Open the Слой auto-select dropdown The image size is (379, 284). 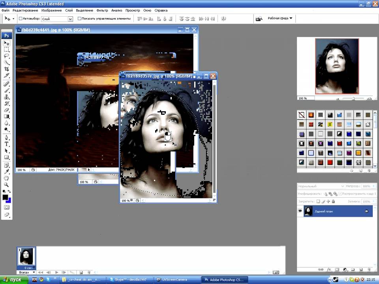(x=70, y=19)
